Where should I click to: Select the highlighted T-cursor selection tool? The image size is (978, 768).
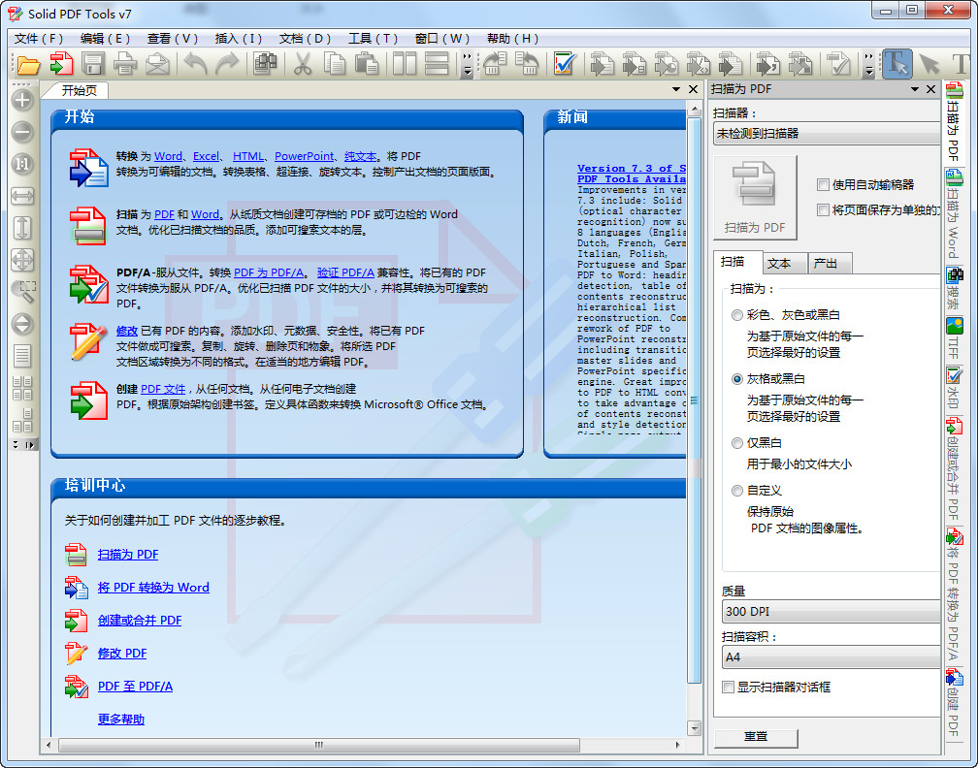pos(896,64)
